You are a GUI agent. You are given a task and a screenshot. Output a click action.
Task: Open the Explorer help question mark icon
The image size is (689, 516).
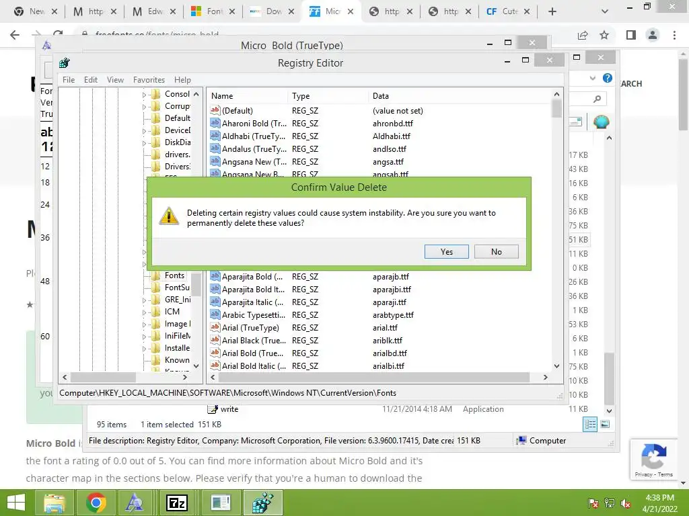click(x=608, y=78)
